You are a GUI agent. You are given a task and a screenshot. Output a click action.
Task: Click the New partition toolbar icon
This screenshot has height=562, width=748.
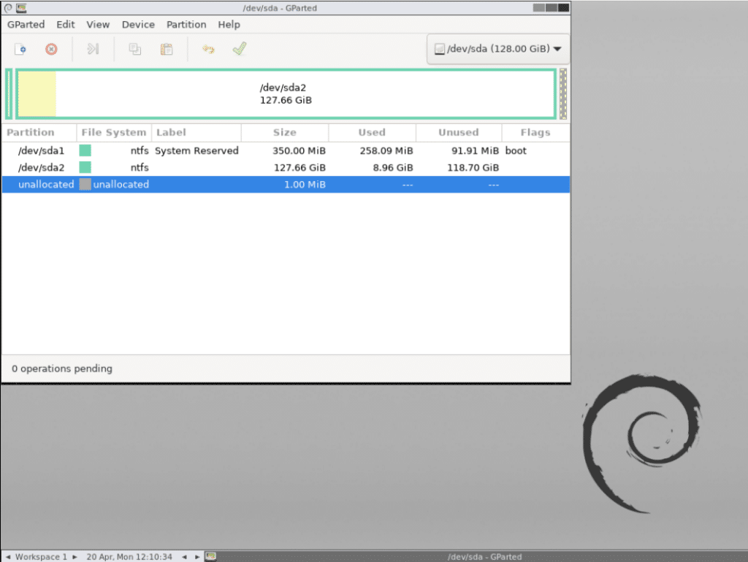20,50
